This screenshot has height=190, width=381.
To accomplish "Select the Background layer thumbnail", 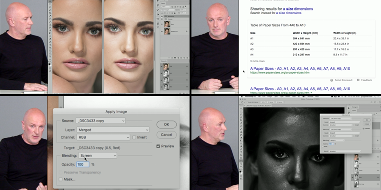I will pyautogui.click(x=167, y=31).
